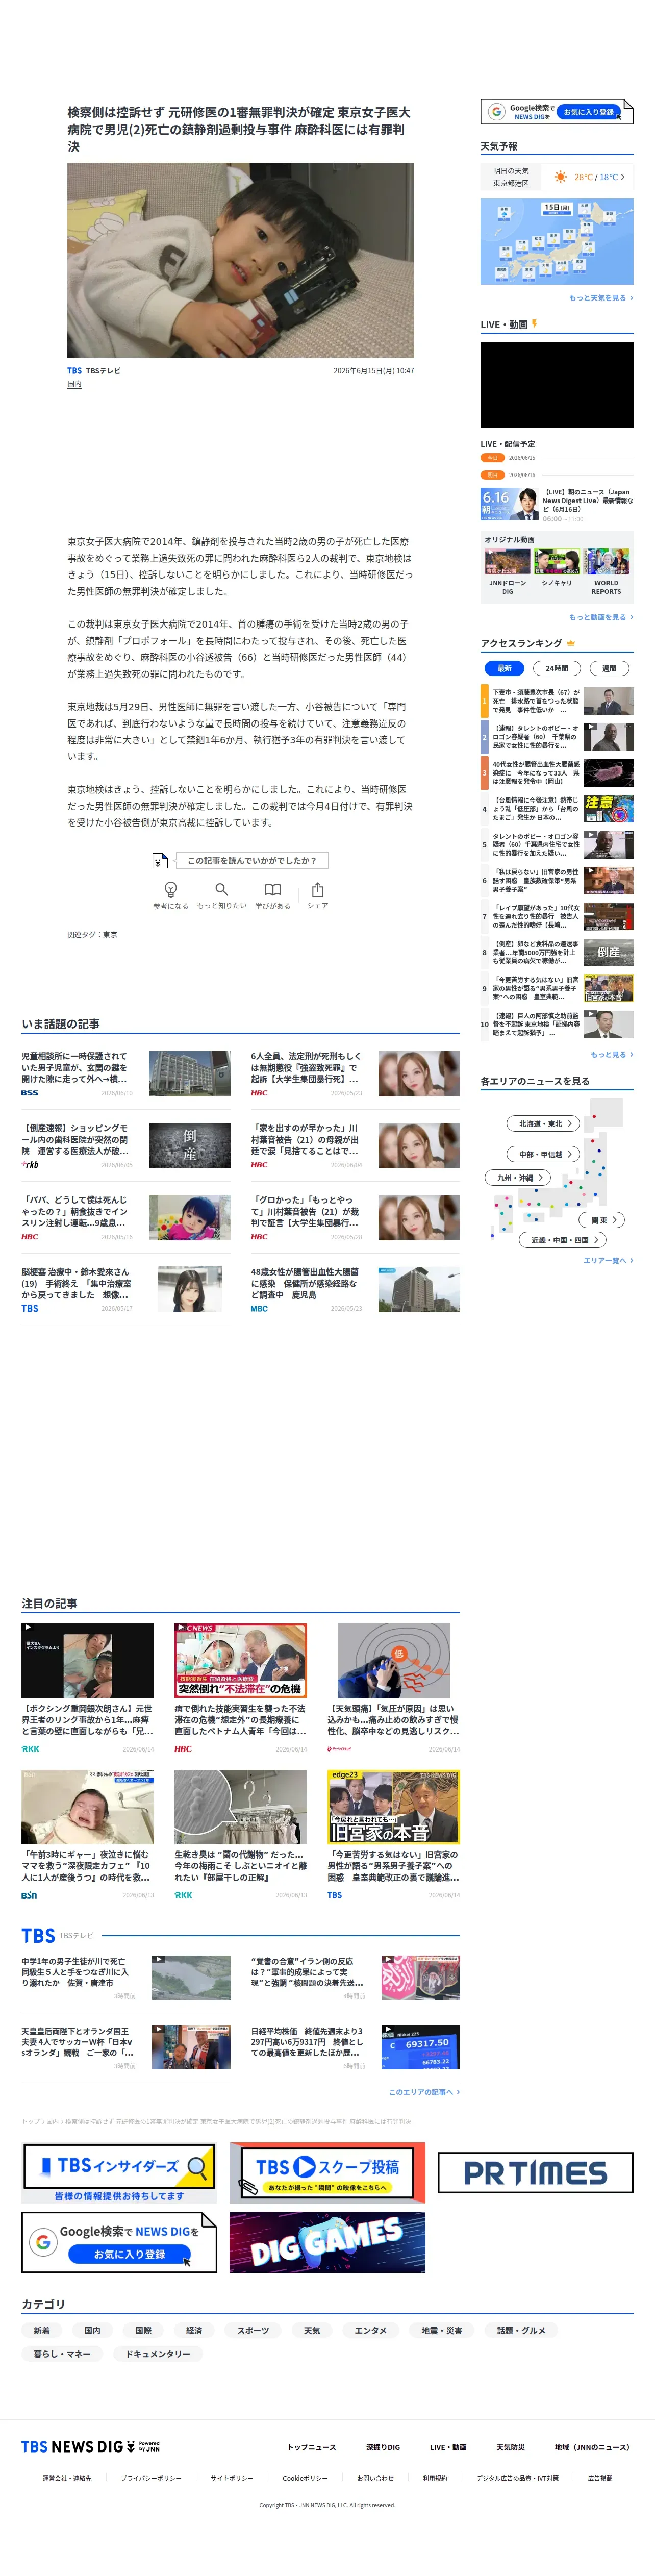This screenshot has width=655, height=2576.
Task: Select the 地震・災害 category chip
Action: 441,2330
